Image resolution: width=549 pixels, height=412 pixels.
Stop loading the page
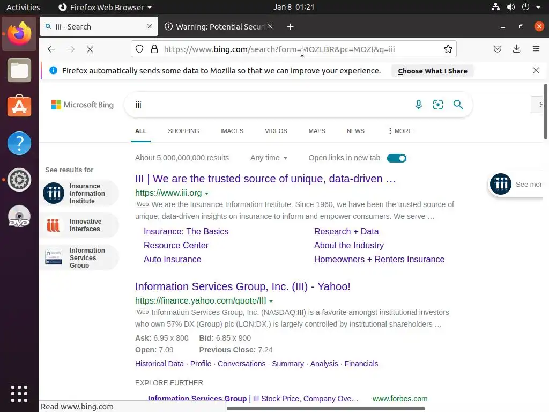tap(90, 49)
